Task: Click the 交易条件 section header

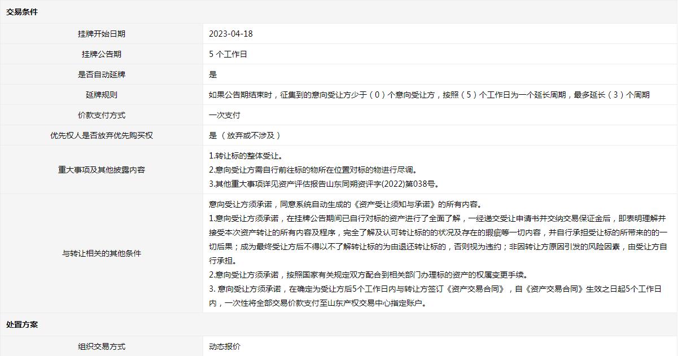Action: pyautogui.click(x=22, y=12)
